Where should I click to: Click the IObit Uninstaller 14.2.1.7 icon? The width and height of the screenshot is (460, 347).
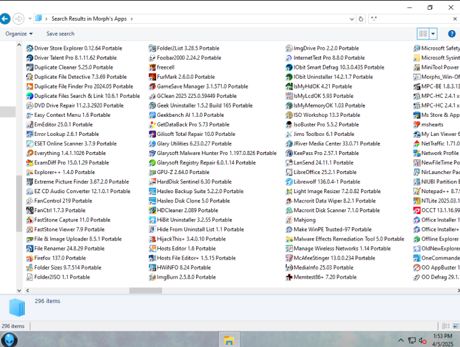pos(289,77)
